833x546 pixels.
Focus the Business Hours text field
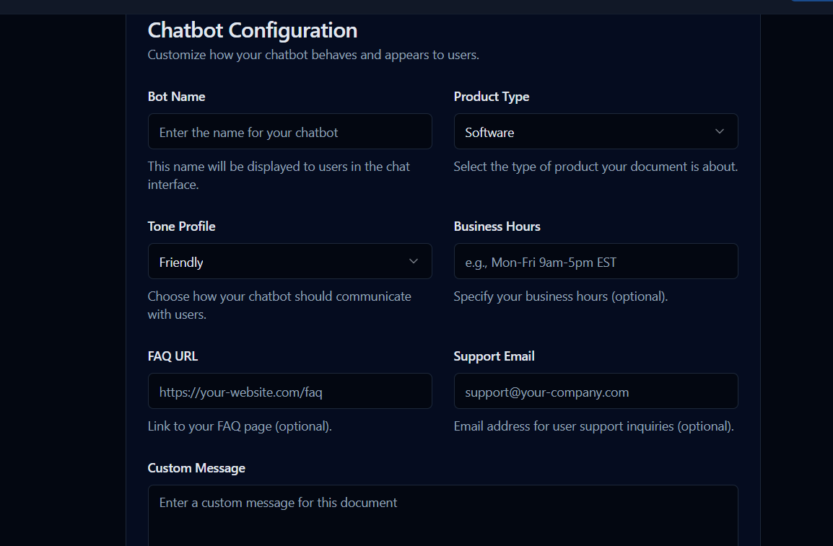(x=596, y=261)
